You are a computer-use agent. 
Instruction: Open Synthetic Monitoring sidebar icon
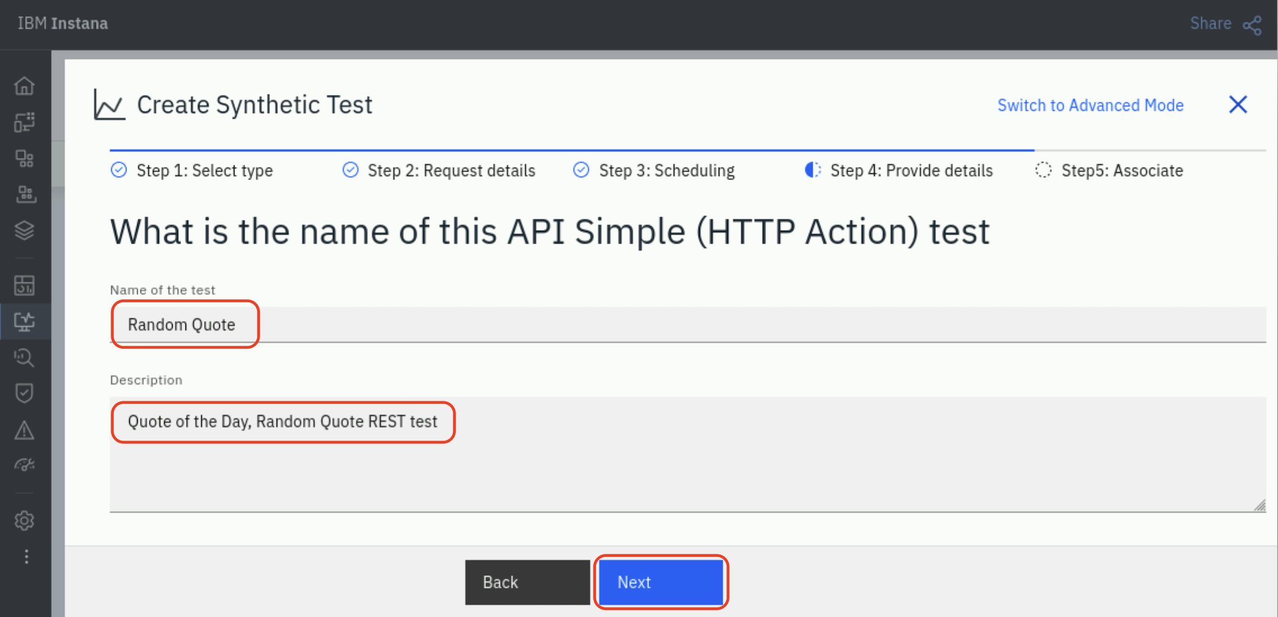[24, 321]
